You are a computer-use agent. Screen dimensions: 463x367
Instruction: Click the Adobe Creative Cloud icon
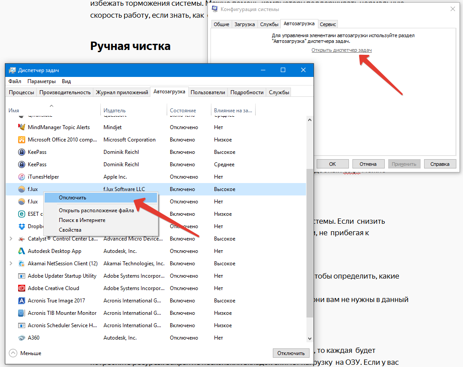pos(22,288)
